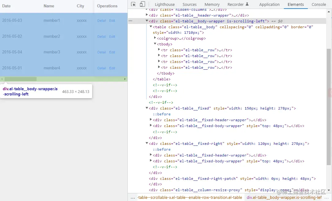Click Edit link for member1
This screenshot has height=201, width=332.
tap(112, 21)
